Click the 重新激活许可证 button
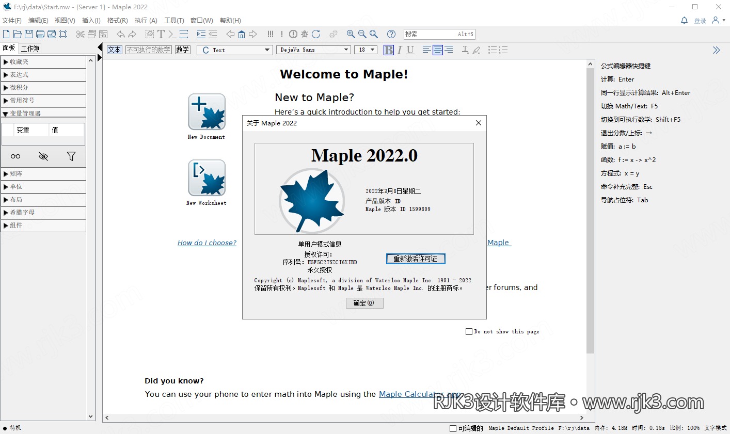 click(416, 259)
